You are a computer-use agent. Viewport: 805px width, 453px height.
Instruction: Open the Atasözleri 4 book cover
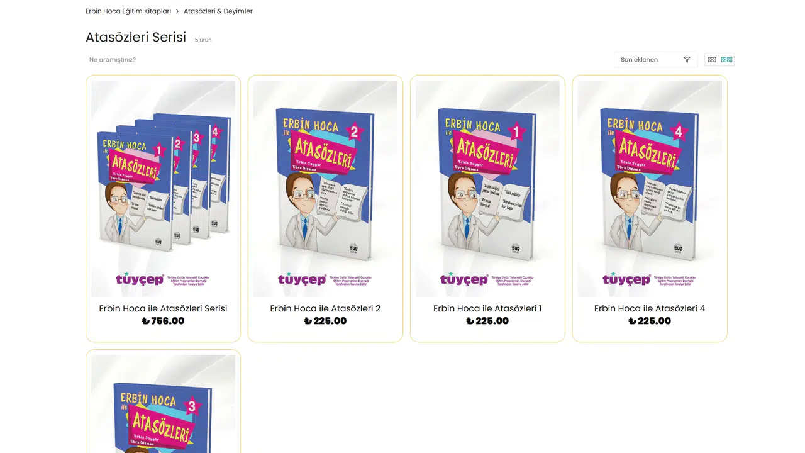pyautogui.click(x=650, y=189)
